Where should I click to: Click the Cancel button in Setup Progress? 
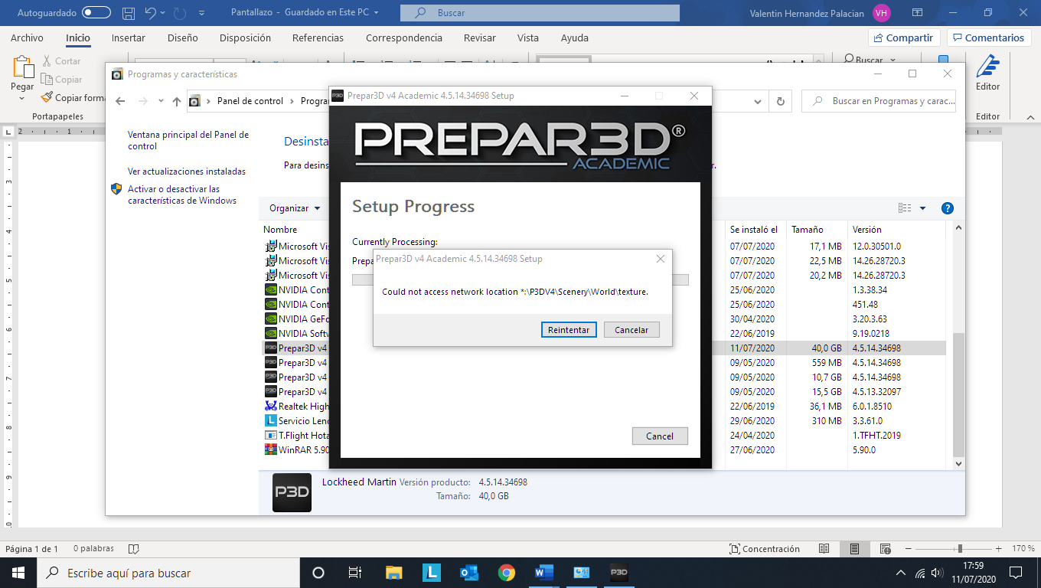(660, 436)
